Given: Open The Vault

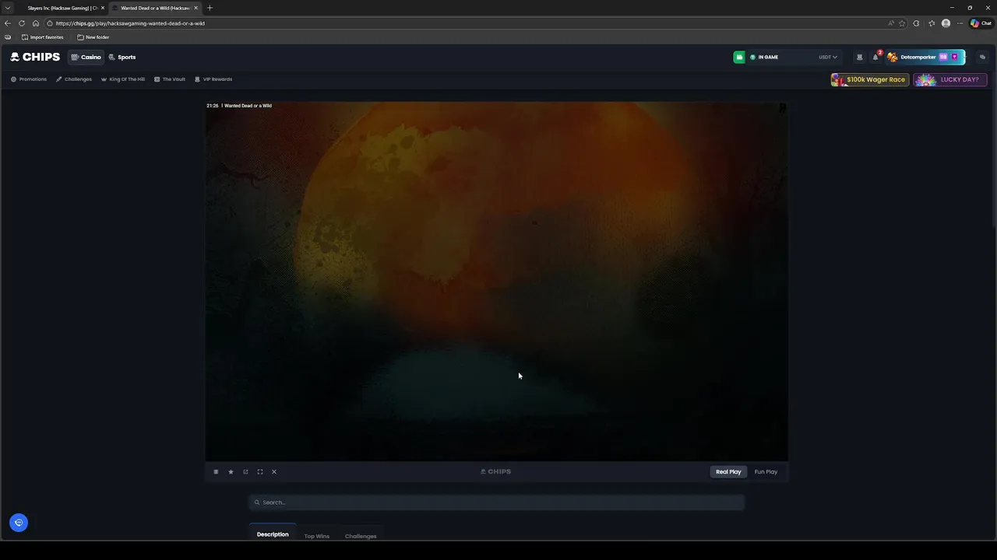Looking at the screenshot, I should (170, 79).
